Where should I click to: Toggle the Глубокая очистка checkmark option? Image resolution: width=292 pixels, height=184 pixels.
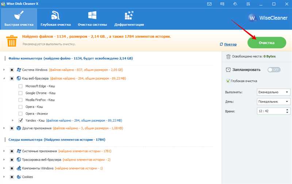point(228,81)
